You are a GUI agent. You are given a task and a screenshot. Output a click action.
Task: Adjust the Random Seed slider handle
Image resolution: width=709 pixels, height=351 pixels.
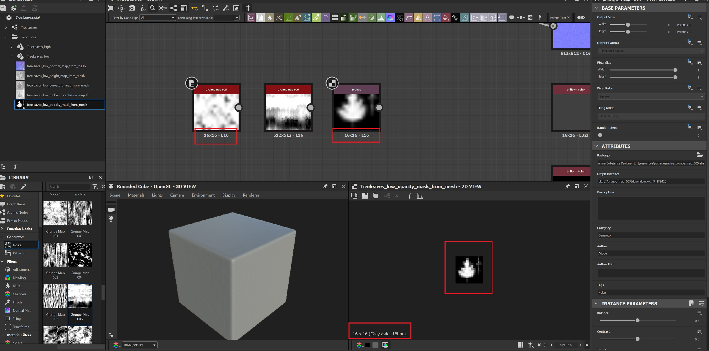click(600, 135)
